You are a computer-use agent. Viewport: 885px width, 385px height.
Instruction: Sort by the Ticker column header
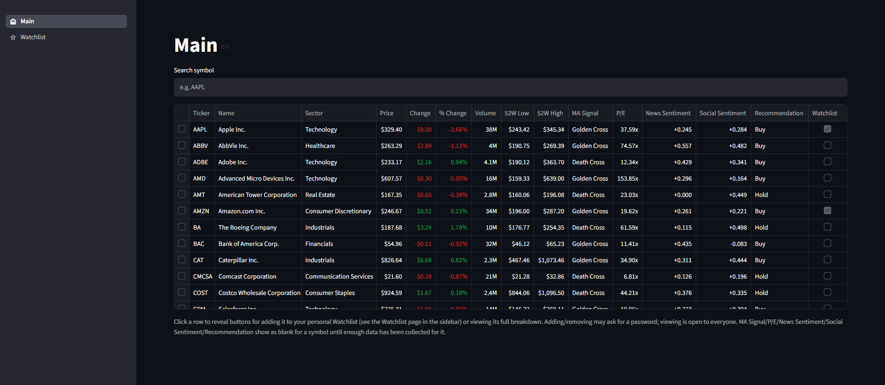click(x=202, y=113)
